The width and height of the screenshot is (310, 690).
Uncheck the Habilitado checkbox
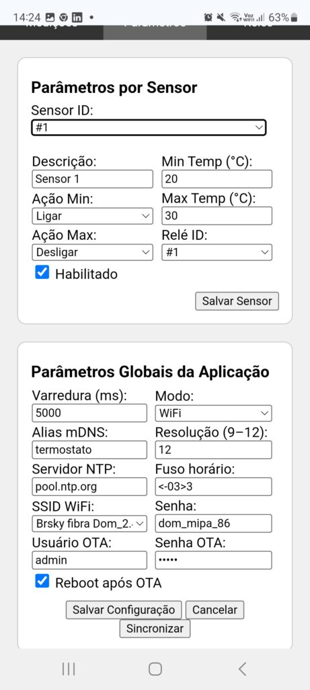42,273
